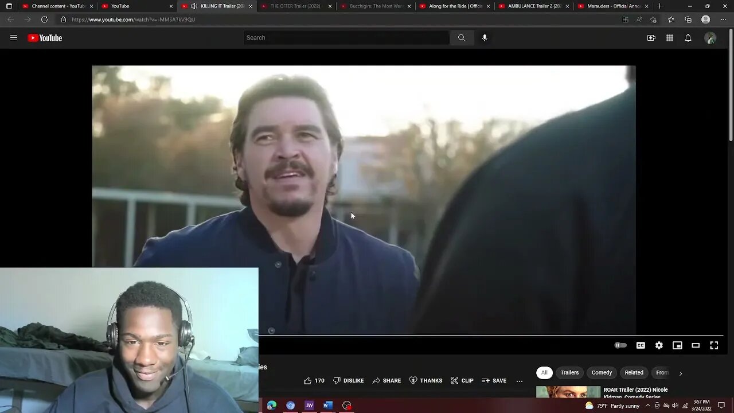The height and width of the screenshot is (413, 734).
Task: Open the Windows notification center
Action: (x=722, y=406)
